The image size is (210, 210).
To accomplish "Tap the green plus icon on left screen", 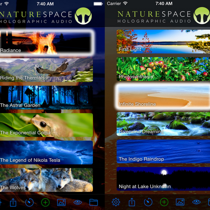I will click(x=45, y=202).
